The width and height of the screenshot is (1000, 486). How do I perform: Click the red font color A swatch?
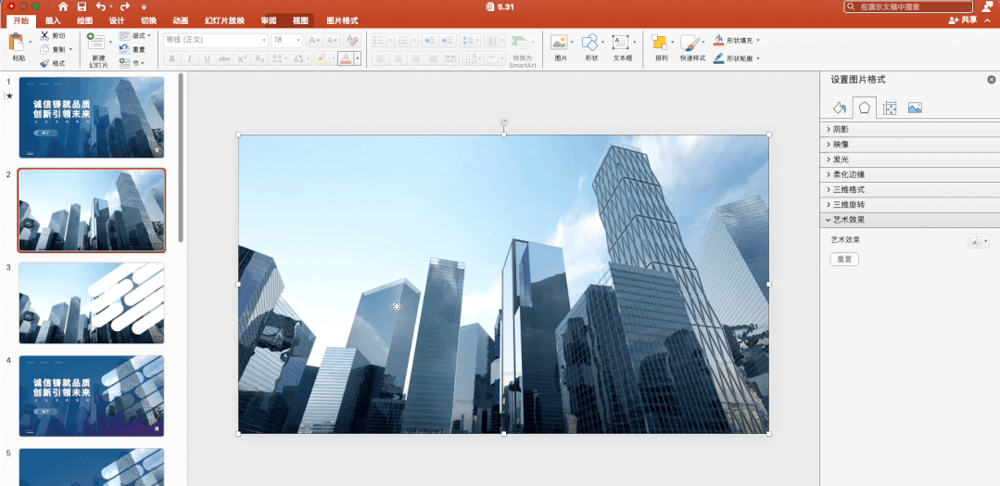click(x=346, y=58)
